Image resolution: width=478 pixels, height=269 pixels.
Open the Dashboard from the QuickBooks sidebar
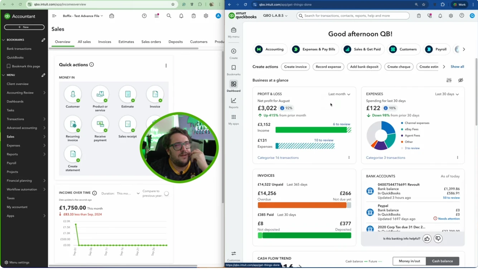click(233, 86)
